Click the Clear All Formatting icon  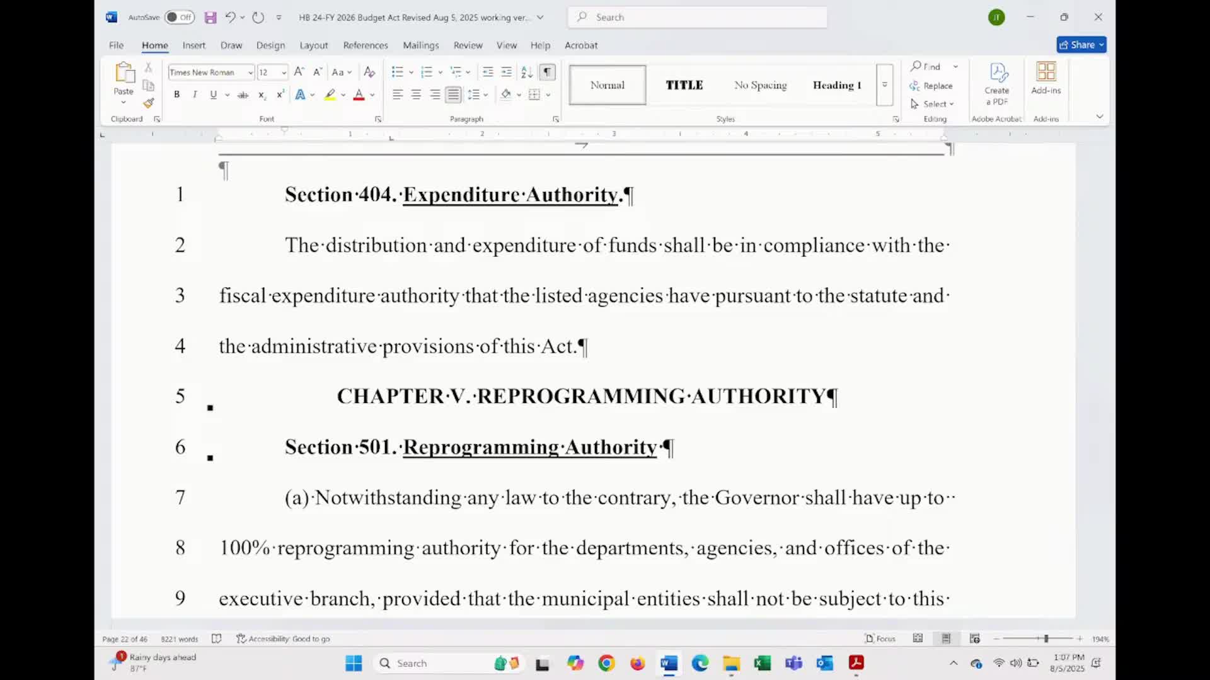tap(370, 72)
